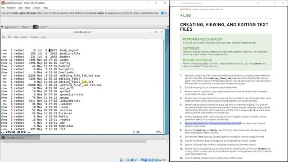Dismiss the auto capture keyboard notification

pos(162,13)
